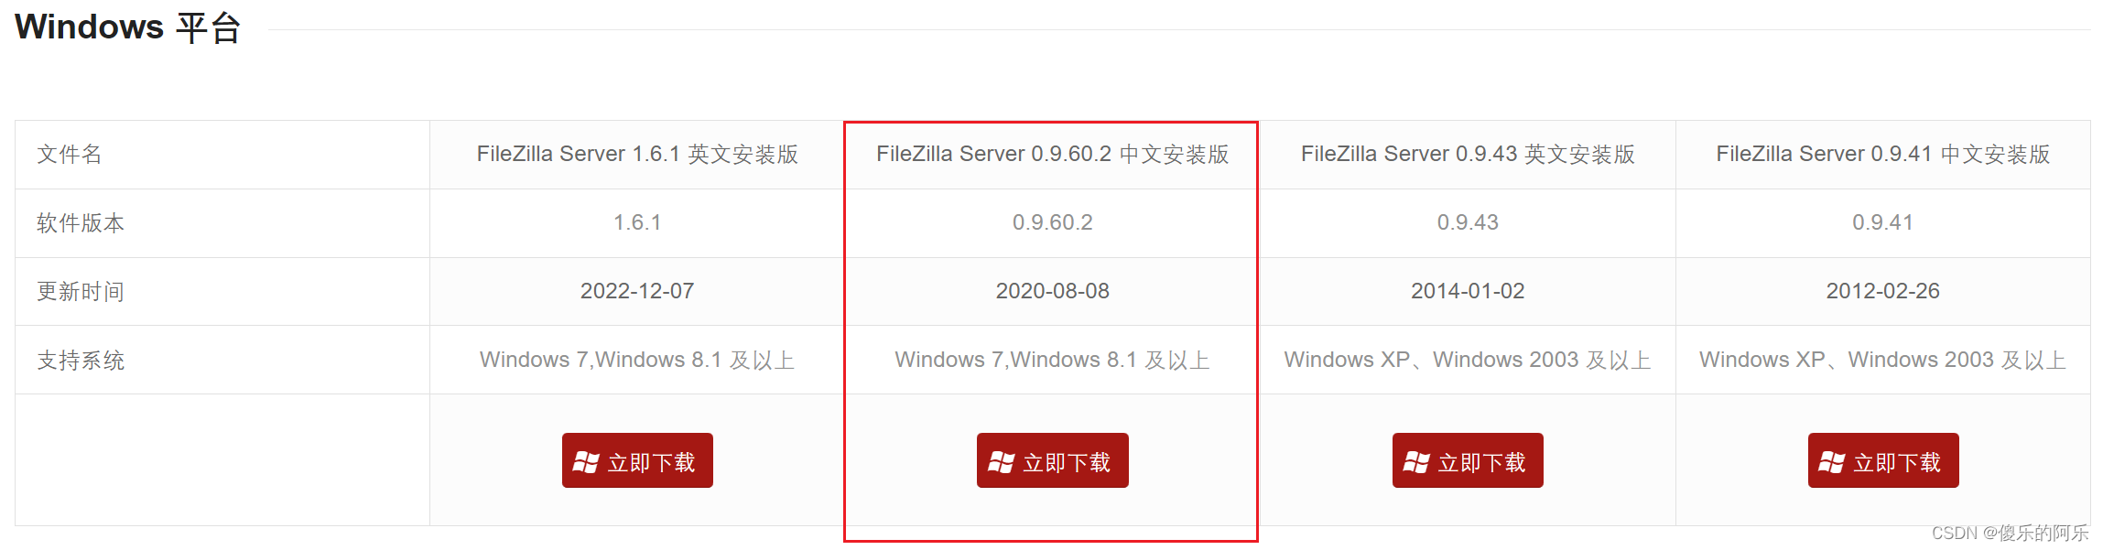Click the 2014-01-02 update date cell
Image resolution: width=2103 pixels, height=550 pixels.
click(1468, 291)
